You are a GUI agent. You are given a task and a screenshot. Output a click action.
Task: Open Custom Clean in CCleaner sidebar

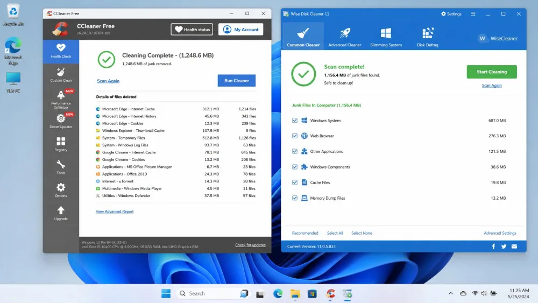(x=61, y=75)
